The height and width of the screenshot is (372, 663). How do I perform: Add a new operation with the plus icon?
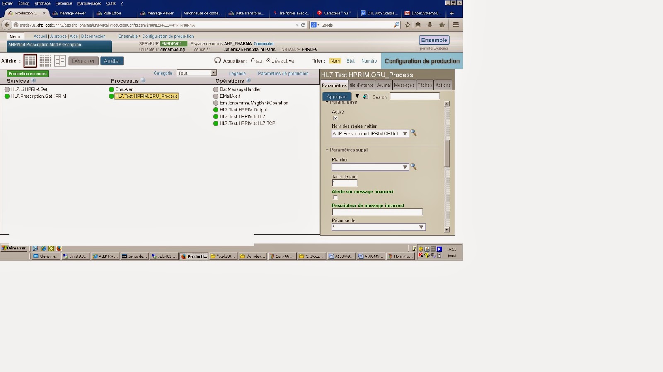[x=249, y=81]
